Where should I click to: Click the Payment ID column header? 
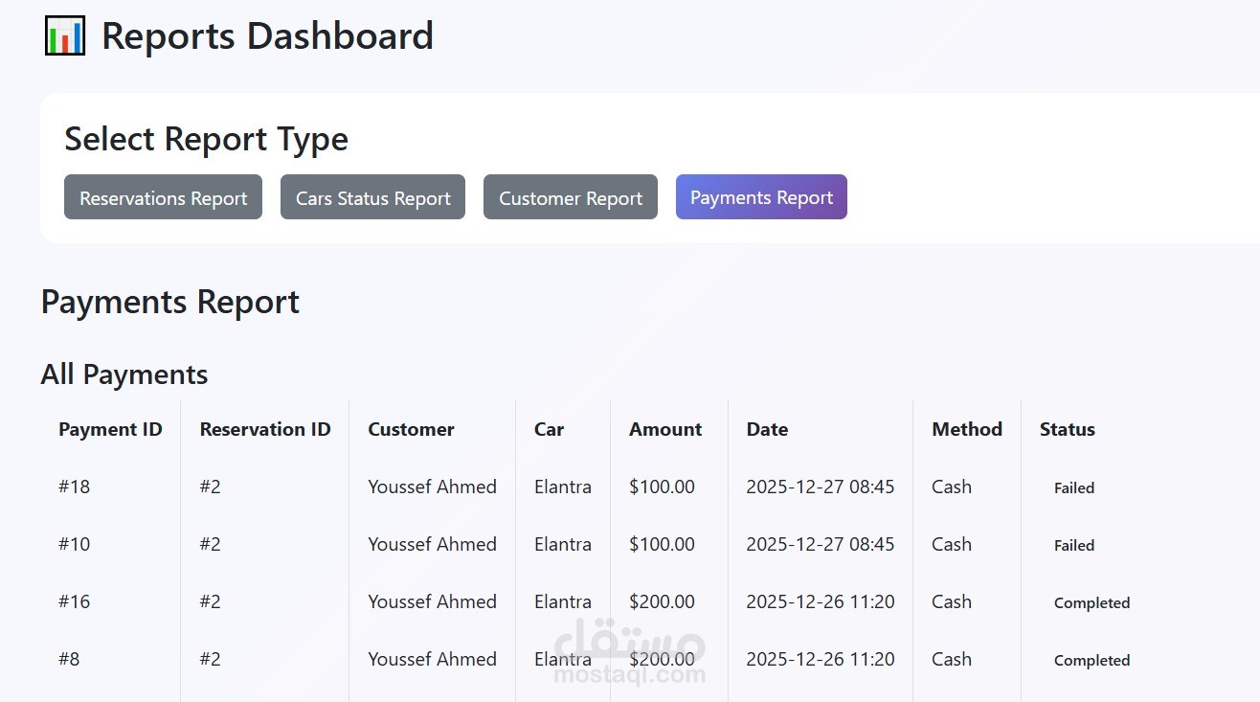coord(110,429)
